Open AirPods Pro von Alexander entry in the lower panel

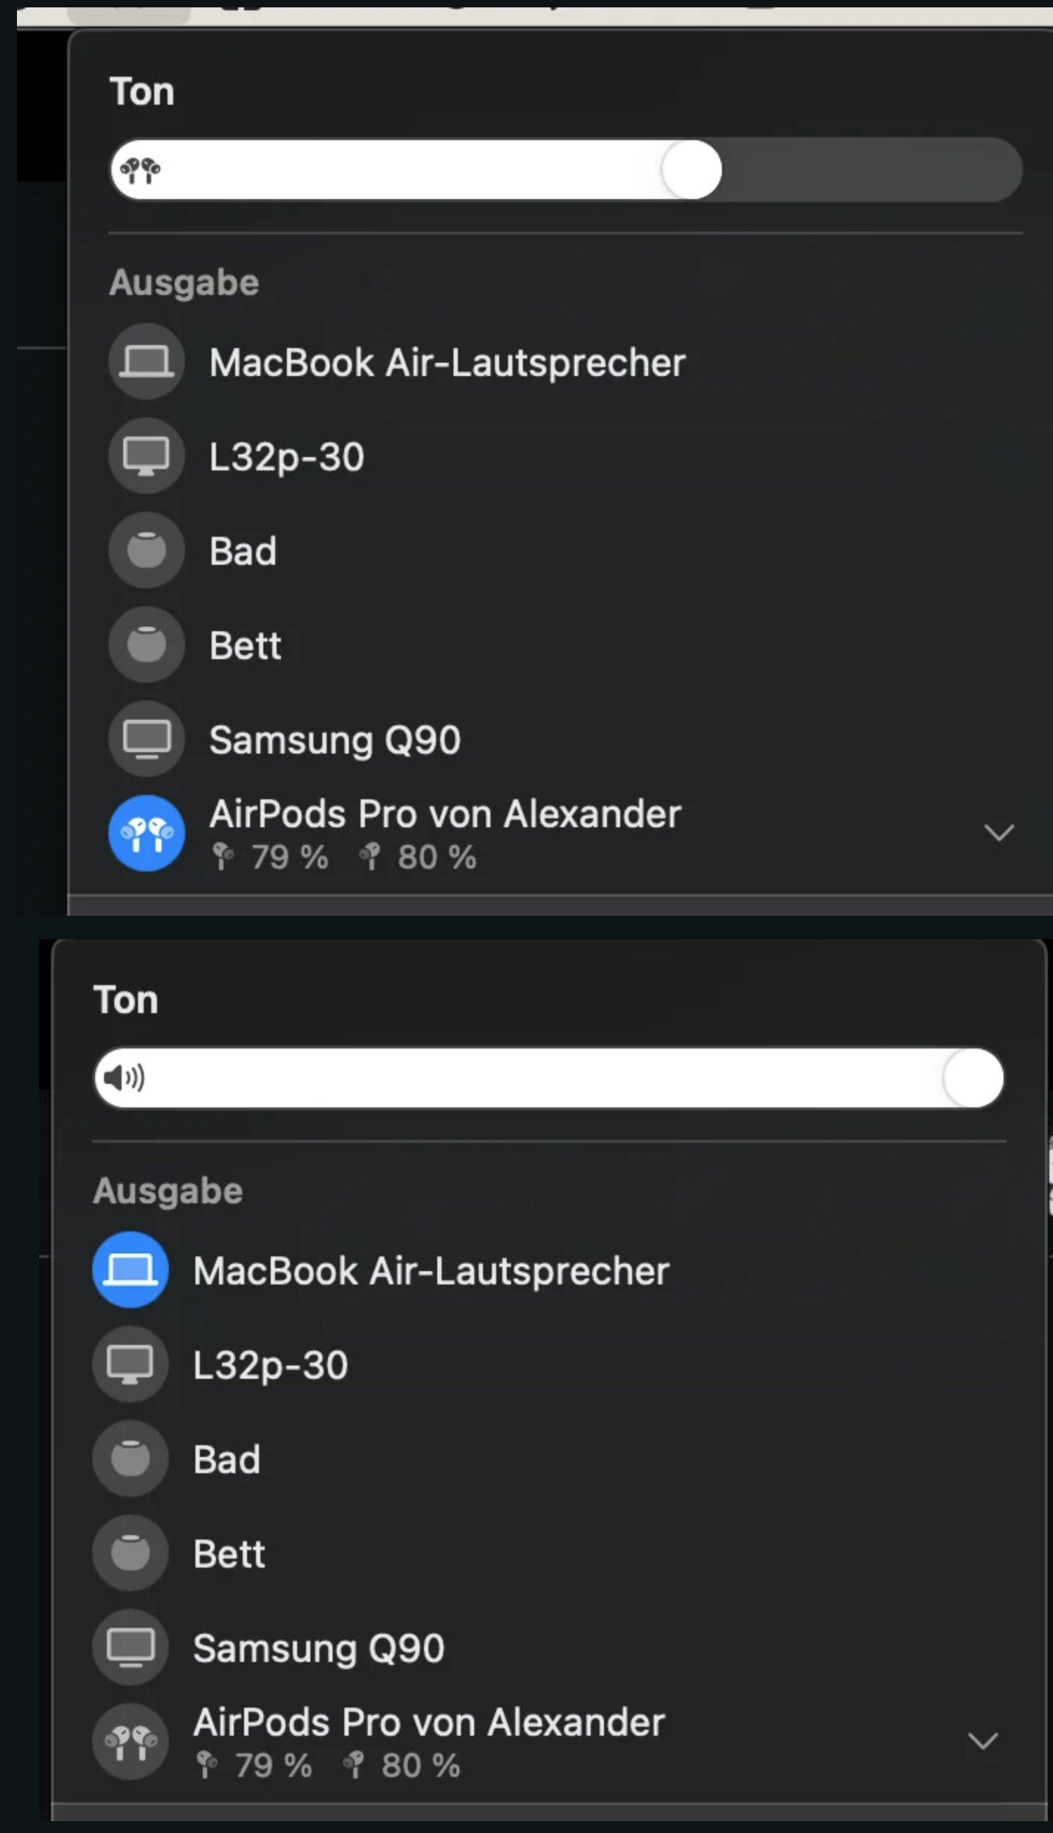click(428, 1724)
